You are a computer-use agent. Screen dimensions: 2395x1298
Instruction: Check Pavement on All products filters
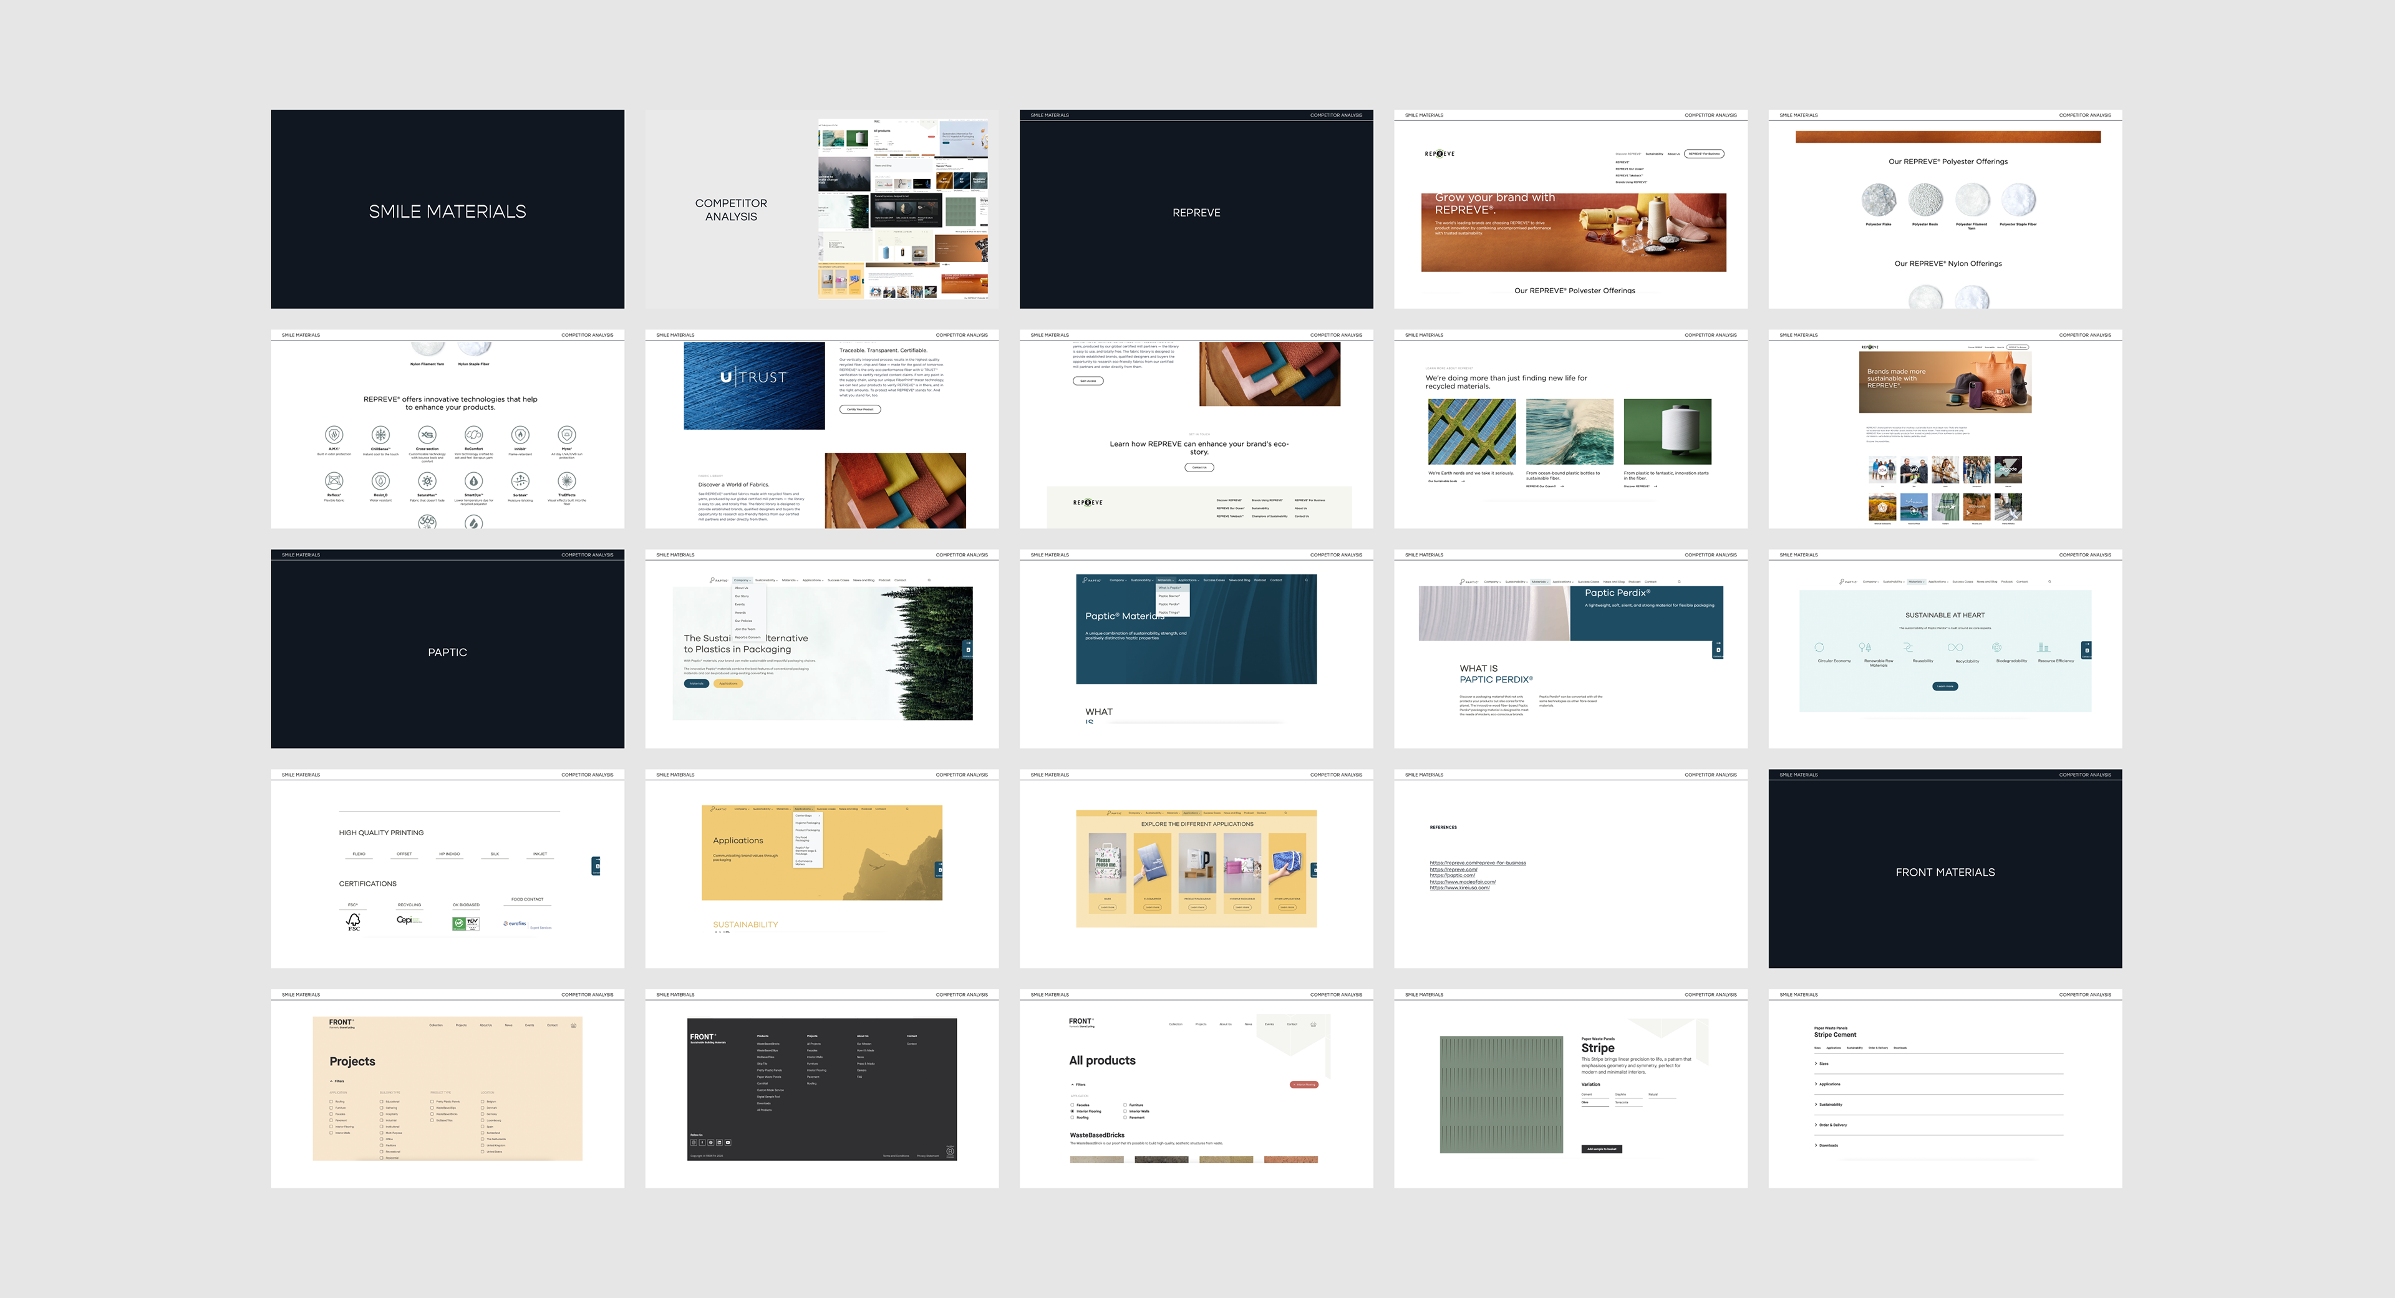click(x=1125, y=1118)
